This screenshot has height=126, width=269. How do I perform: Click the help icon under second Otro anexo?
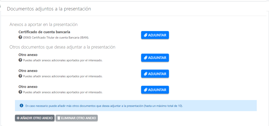[x=20, y=76]
